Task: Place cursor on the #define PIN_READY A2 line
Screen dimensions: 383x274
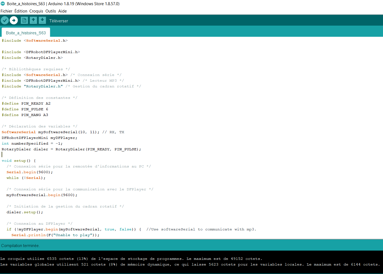Action: [x=26, y=103]
